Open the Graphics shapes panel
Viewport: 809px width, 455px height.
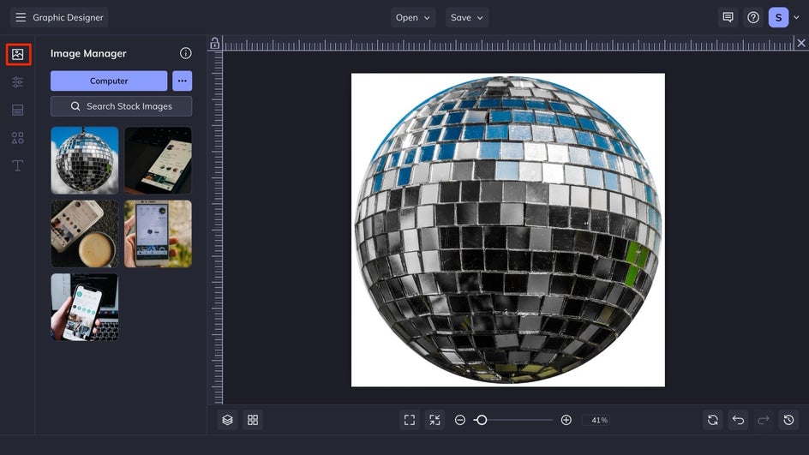point(18,138)
